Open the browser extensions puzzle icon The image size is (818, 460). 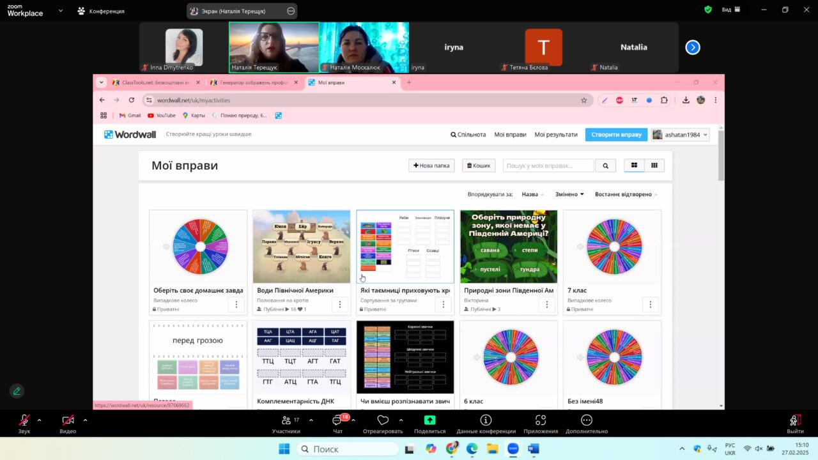pyautogui.click(x=664, y=100)
